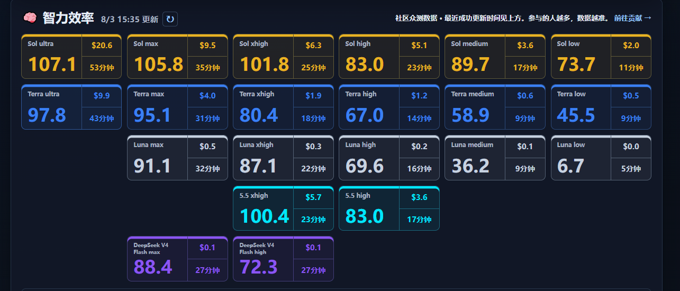Click the Terra ultra 97.8 card
This screenshot has height=291, width=680.
point(71,107)
